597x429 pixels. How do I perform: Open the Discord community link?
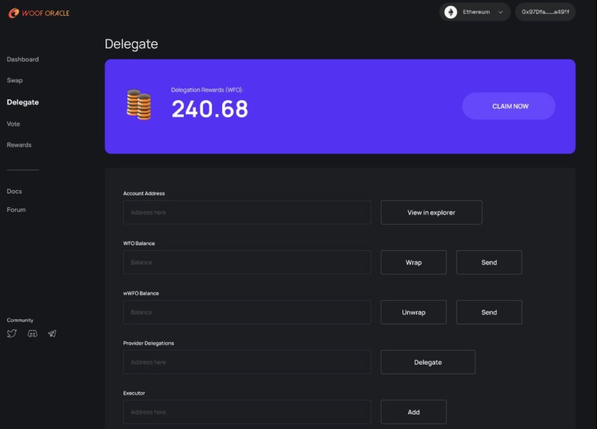pyautogui.click(x=32, y=334)
